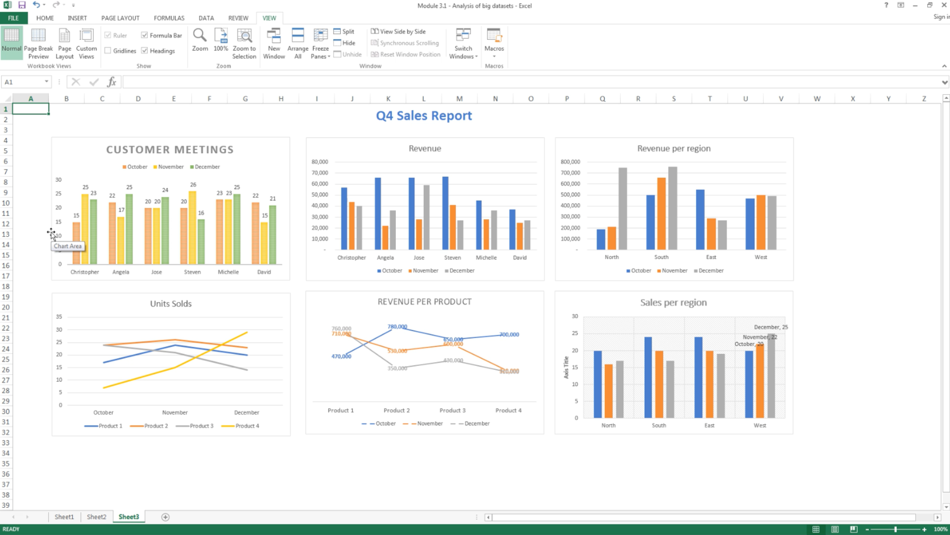Open Customize Quick Access Toolbar dropdown
The height and width of the screenshot is (535, 950).
point(73,5)
